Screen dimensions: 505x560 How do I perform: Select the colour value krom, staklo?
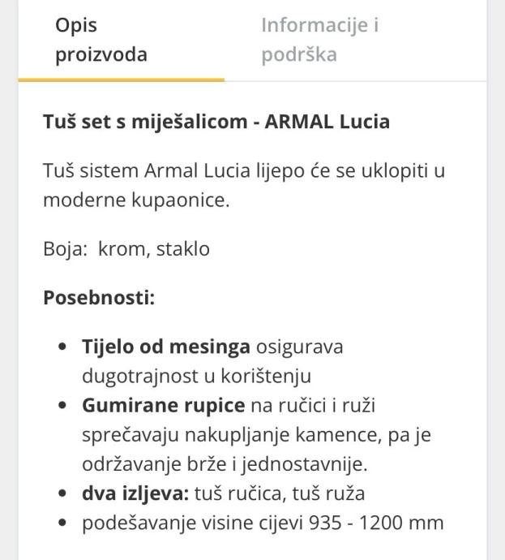click(154, 248)
